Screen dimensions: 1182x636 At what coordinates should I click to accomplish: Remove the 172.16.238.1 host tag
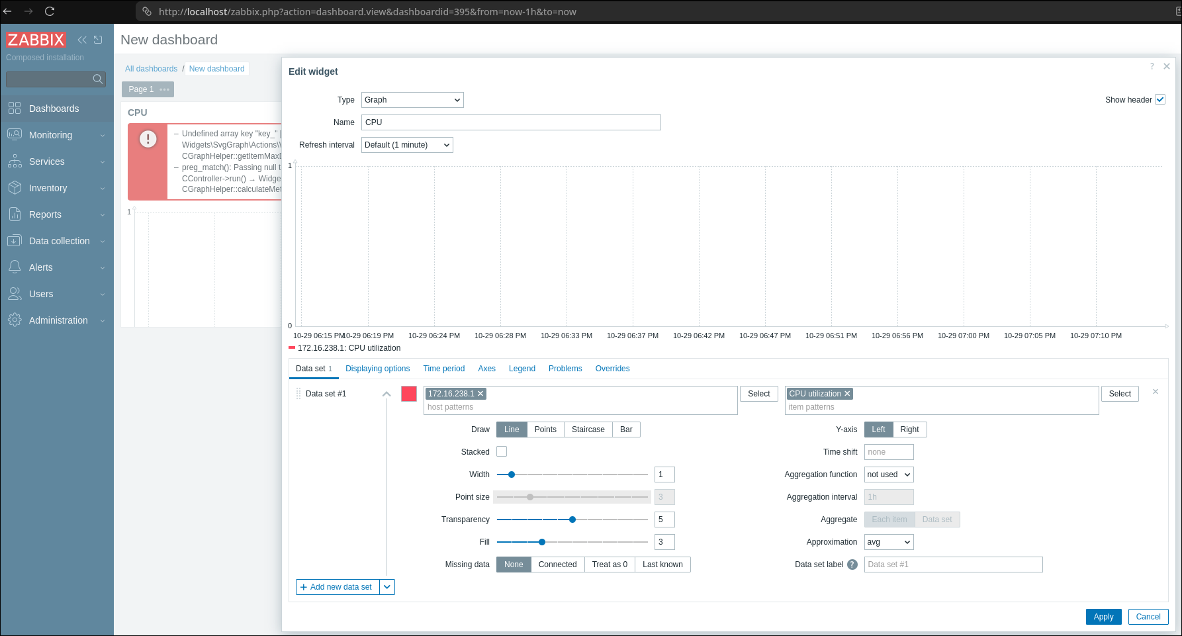481,394
